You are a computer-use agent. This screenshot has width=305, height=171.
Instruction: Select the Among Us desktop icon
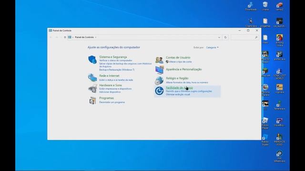[x=279, y=40]
